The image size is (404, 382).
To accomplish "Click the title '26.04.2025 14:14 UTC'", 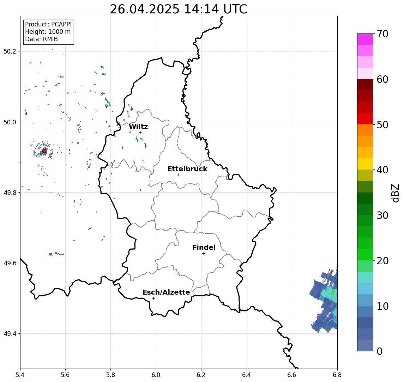I will [x=179, y=9].
